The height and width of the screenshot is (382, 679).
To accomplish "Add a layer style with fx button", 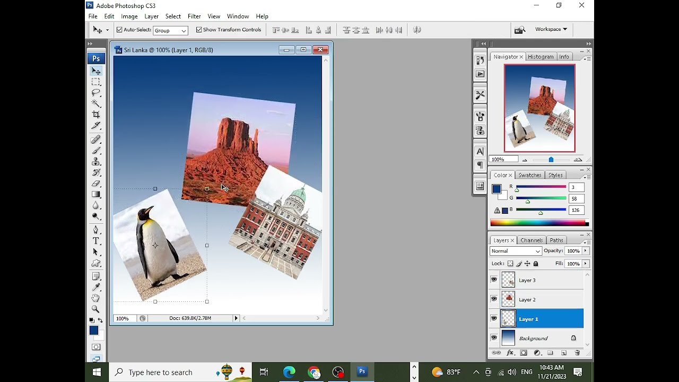I will coord(510,353).
